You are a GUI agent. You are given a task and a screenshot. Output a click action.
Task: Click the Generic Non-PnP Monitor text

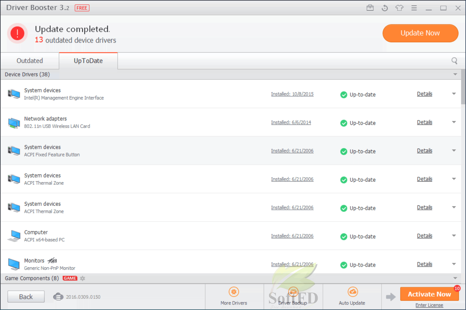(50, 268)
